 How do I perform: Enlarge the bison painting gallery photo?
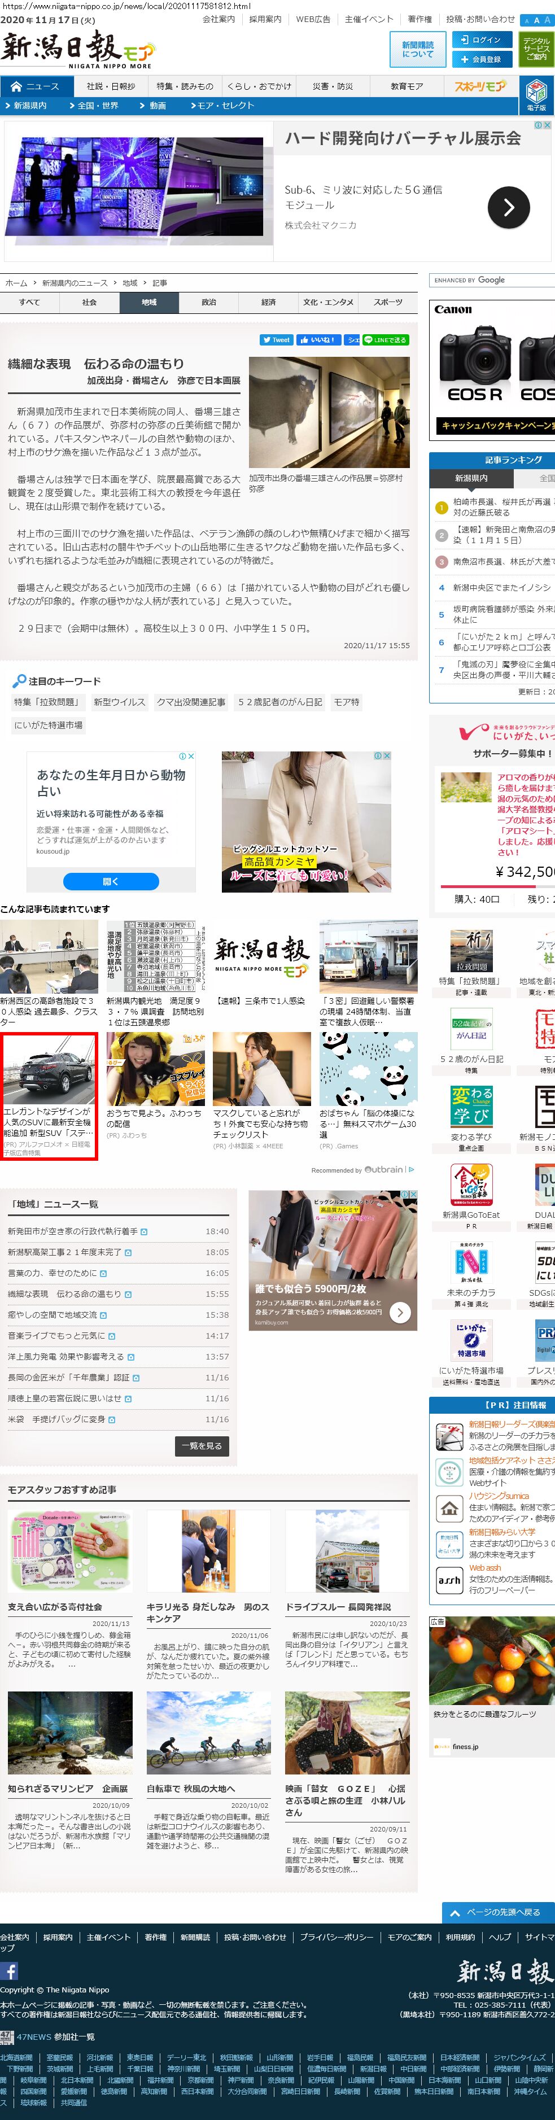coord(329,412)
